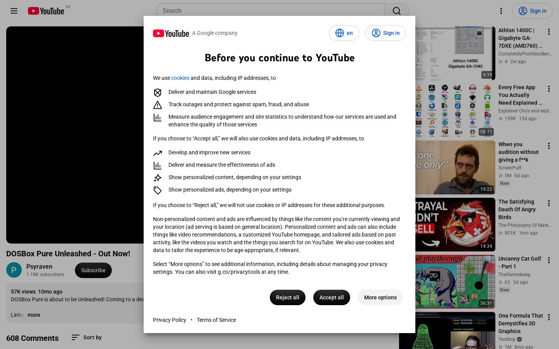Click Sign in at the page header
Image resolution: width=559 pixels, height=349 pixels.
pyautogui.click(x=532, y=11)
